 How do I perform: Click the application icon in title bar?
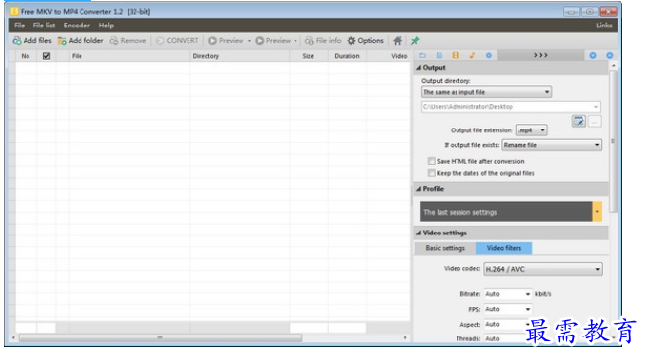click(14, 11)
